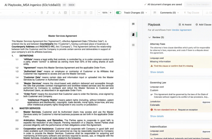Open the clause list sidebar icon
Viewport: 212px width, 139px height.
pyautogui.click(x=133, y=45)
